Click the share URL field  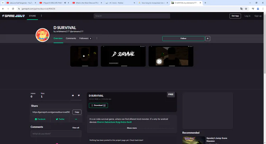[51, 112]
